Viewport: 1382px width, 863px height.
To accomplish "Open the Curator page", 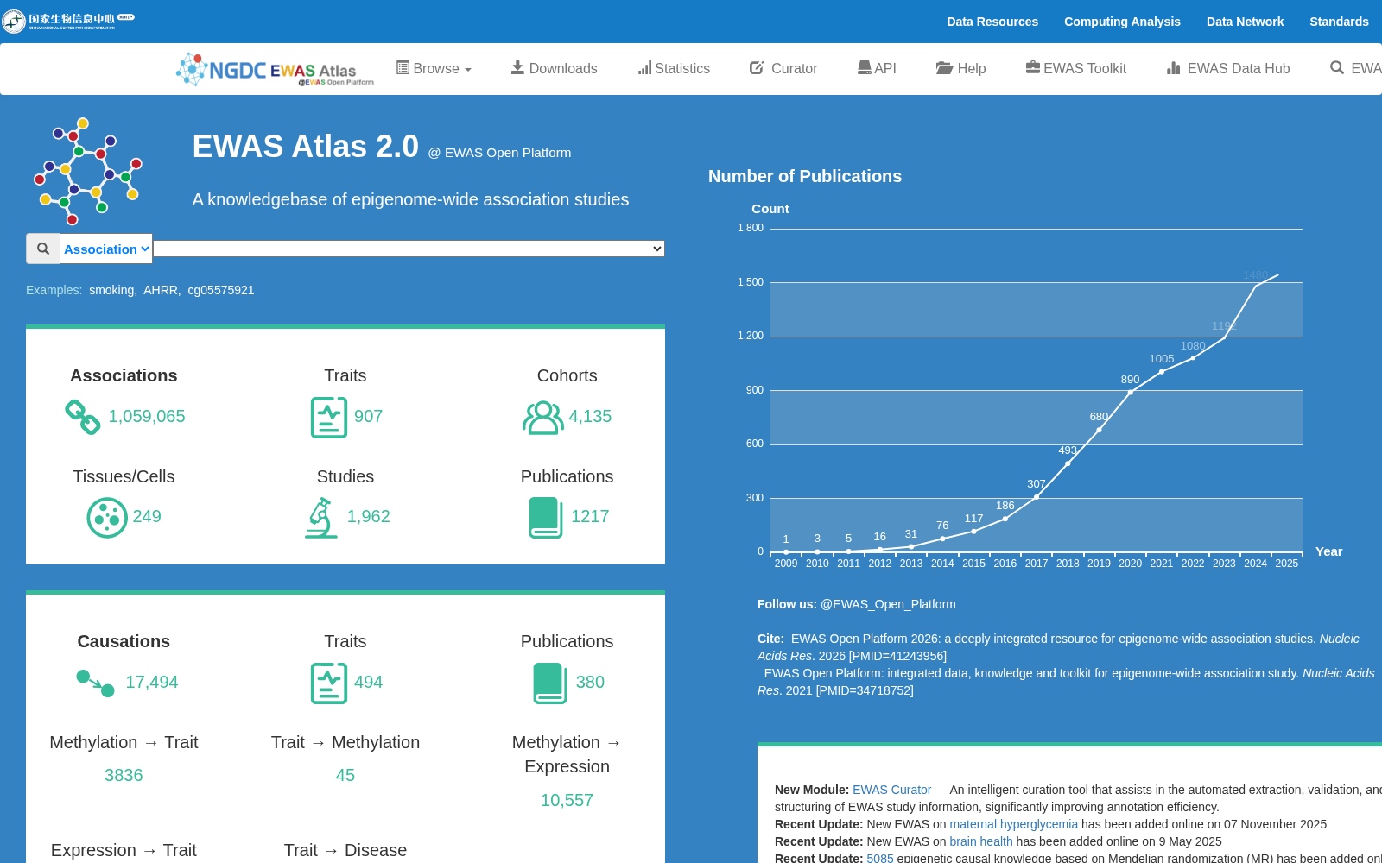I will pos(783,68).
